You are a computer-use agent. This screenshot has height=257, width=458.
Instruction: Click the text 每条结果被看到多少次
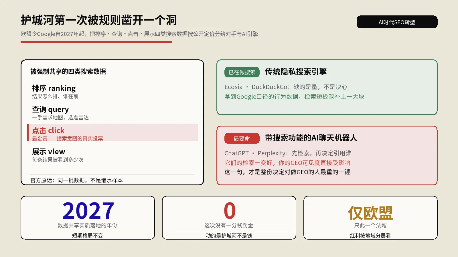(58, 160)
